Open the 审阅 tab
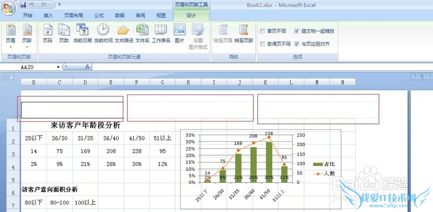The width and height of the screenshot is (433, 212). click(140, 16)
